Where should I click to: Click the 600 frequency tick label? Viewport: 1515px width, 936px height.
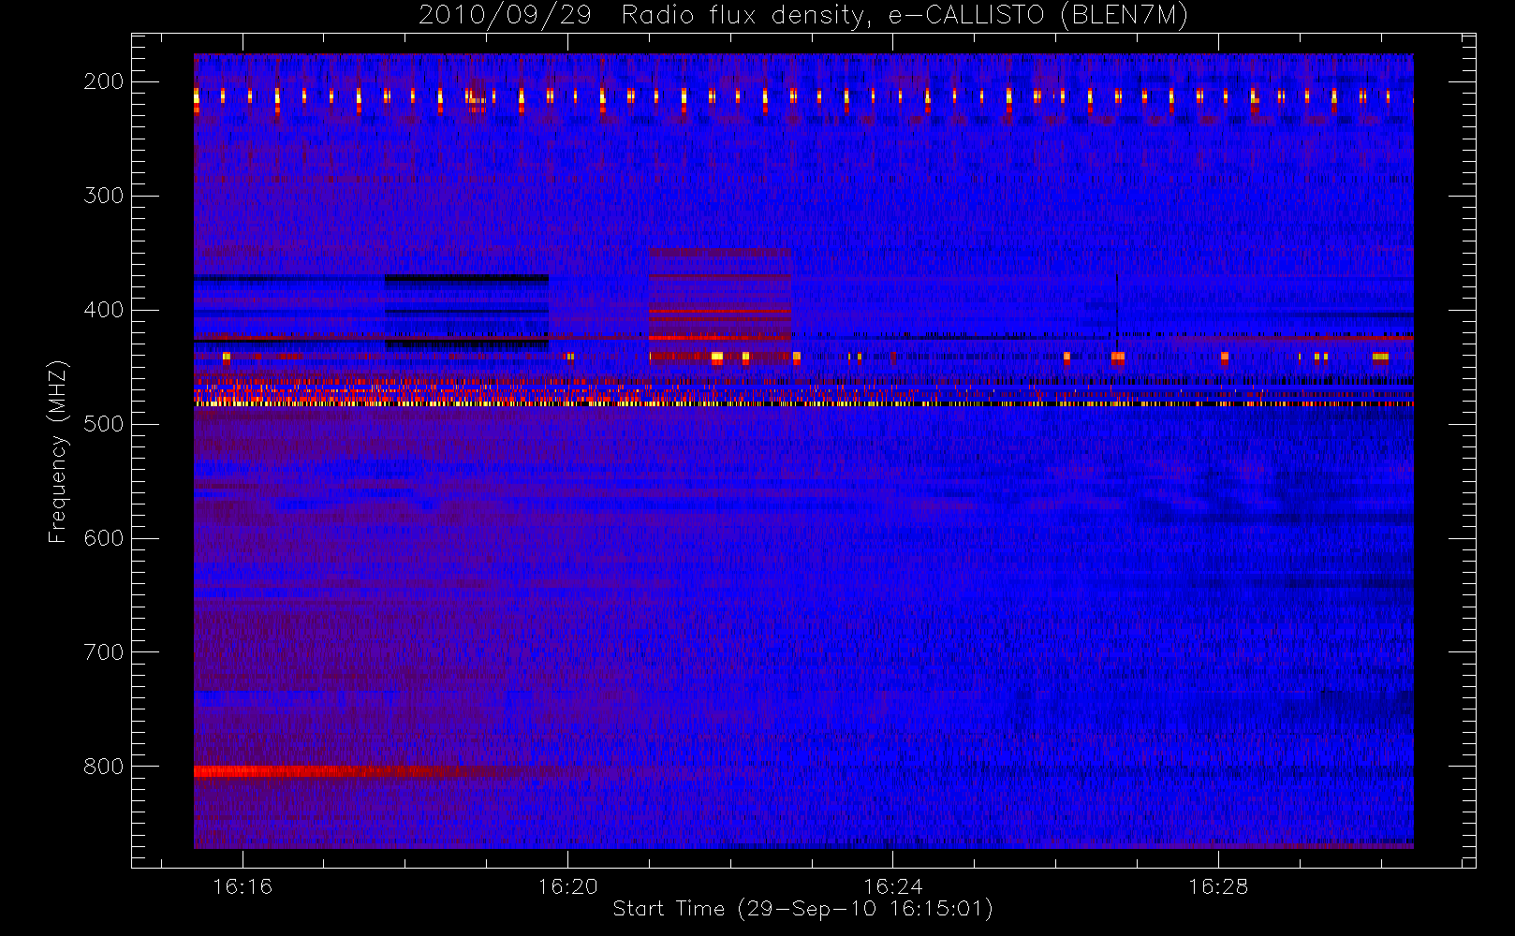coord(104,538)
